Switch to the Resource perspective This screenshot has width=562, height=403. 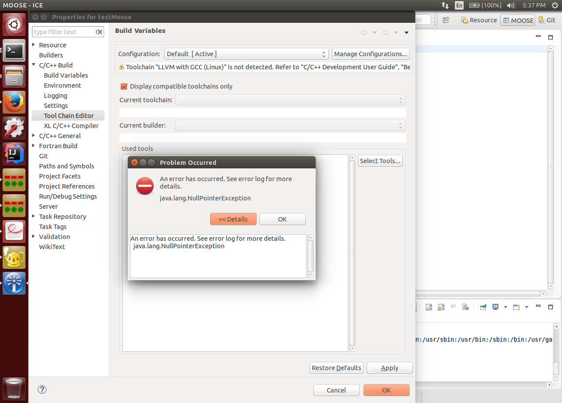[479, 20]
